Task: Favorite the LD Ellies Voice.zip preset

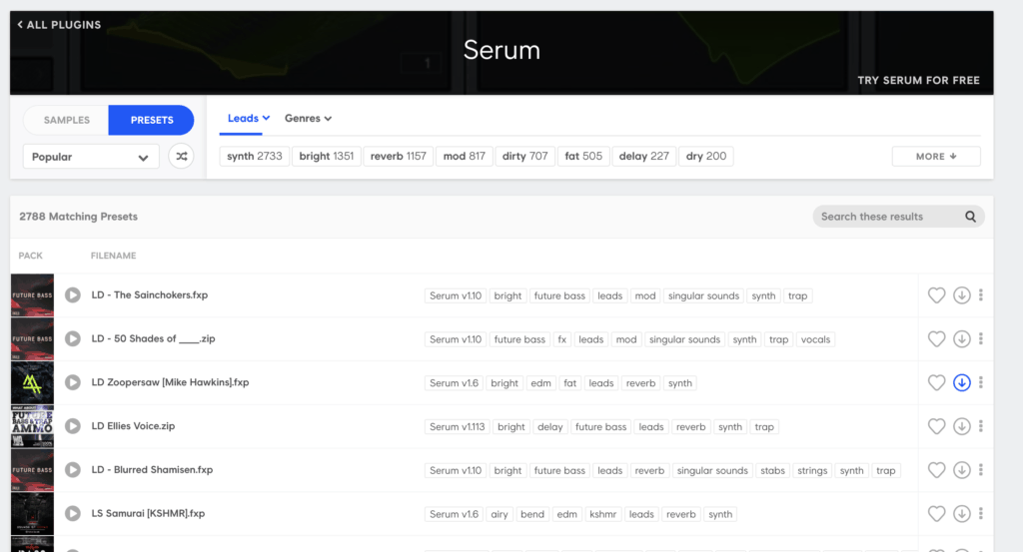Action: point(936,426)
